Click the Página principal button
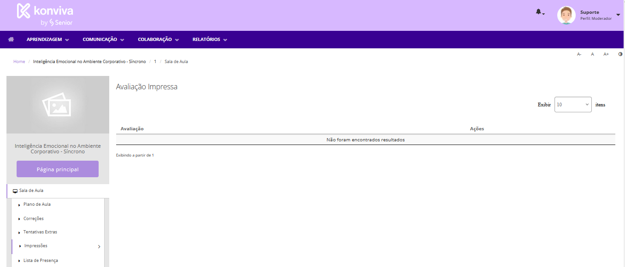625x267 pixels. [x=58, y=169]
